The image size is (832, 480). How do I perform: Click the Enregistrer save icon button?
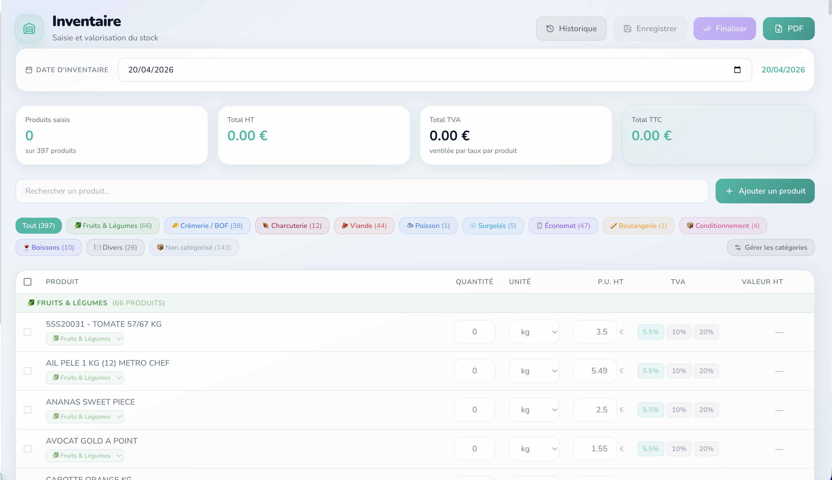click(650, 29)
